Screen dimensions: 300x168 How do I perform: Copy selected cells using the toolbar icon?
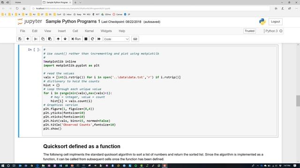43,39
